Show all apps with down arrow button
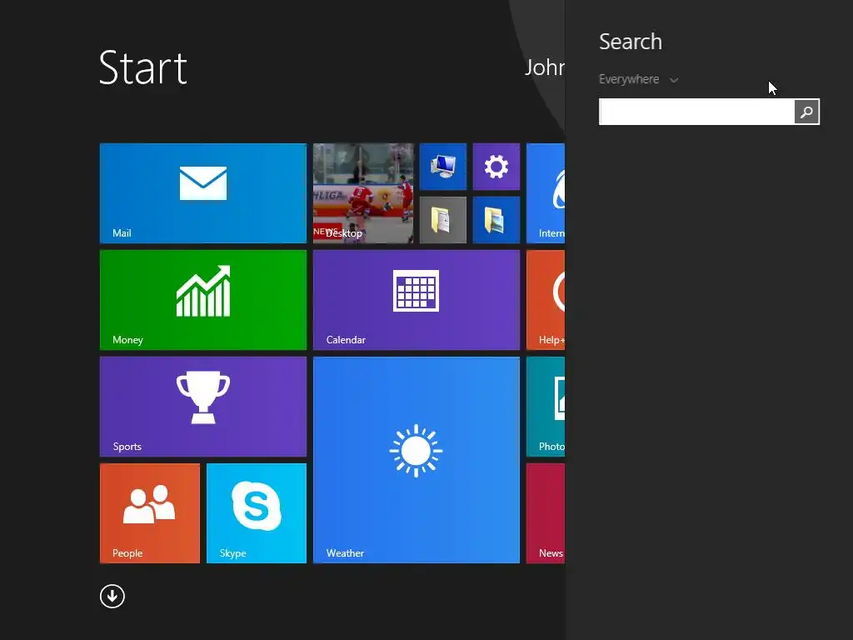 [x=112, y=596]
